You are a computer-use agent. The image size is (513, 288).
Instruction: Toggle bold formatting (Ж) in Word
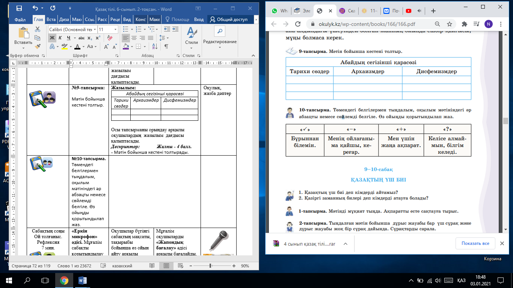click(52, 38)
